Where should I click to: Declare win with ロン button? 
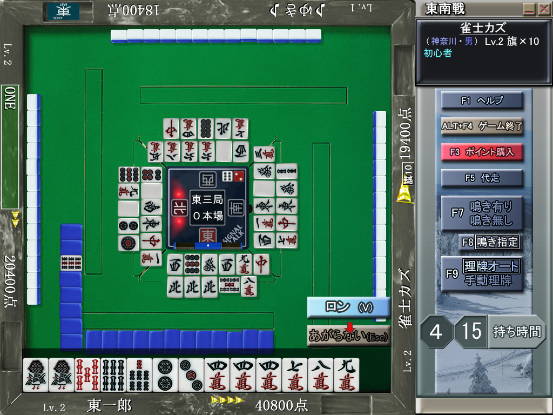tap(348, 307)
